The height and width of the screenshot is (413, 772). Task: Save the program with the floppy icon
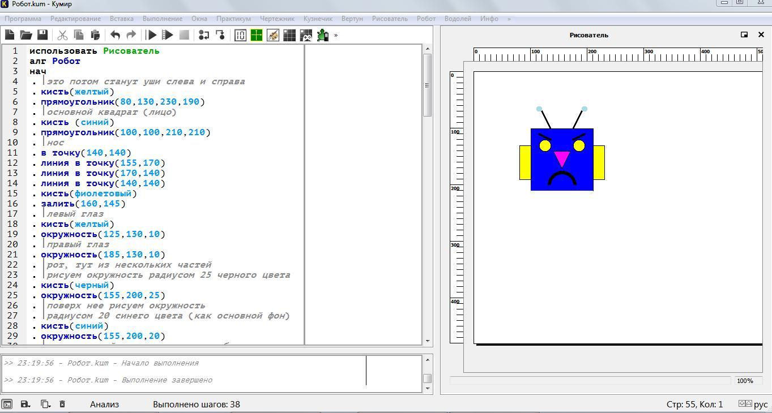(42, 35)
